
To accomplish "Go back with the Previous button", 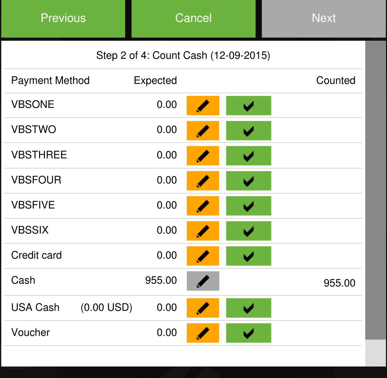I will (63, 18).
